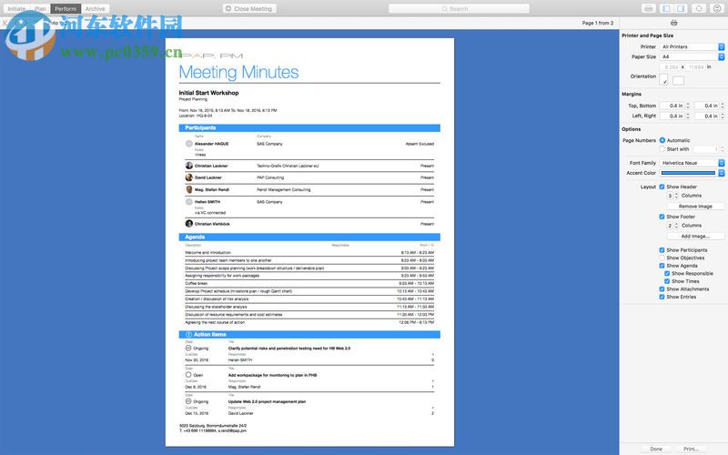Image resolution: width=728 pixels, height=455 pixels.
Task: Click the header Columns stepper showing 3
Action: click(676, 196)
